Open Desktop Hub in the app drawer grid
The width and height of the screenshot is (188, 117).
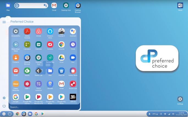[38, 58]
